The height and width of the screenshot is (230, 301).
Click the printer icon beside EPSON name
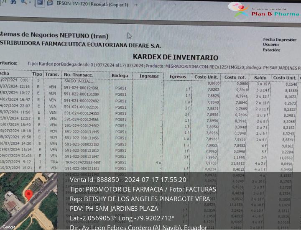click(50, 3)
